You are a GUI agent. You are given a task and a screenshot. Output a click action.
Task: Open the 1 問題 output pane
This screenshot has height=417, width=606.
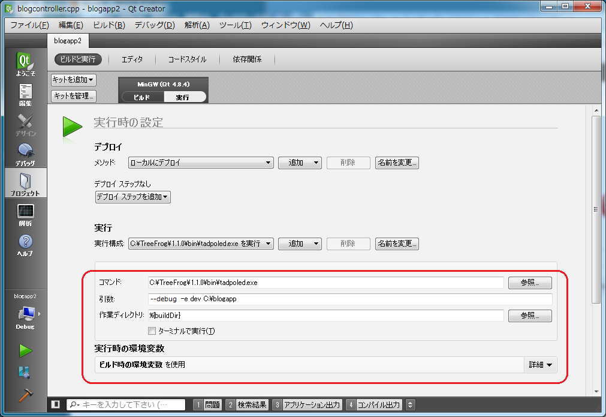[x=208, y=404]
